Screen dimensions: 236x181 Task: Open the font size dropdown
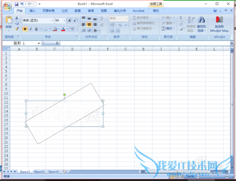(64, 21)
